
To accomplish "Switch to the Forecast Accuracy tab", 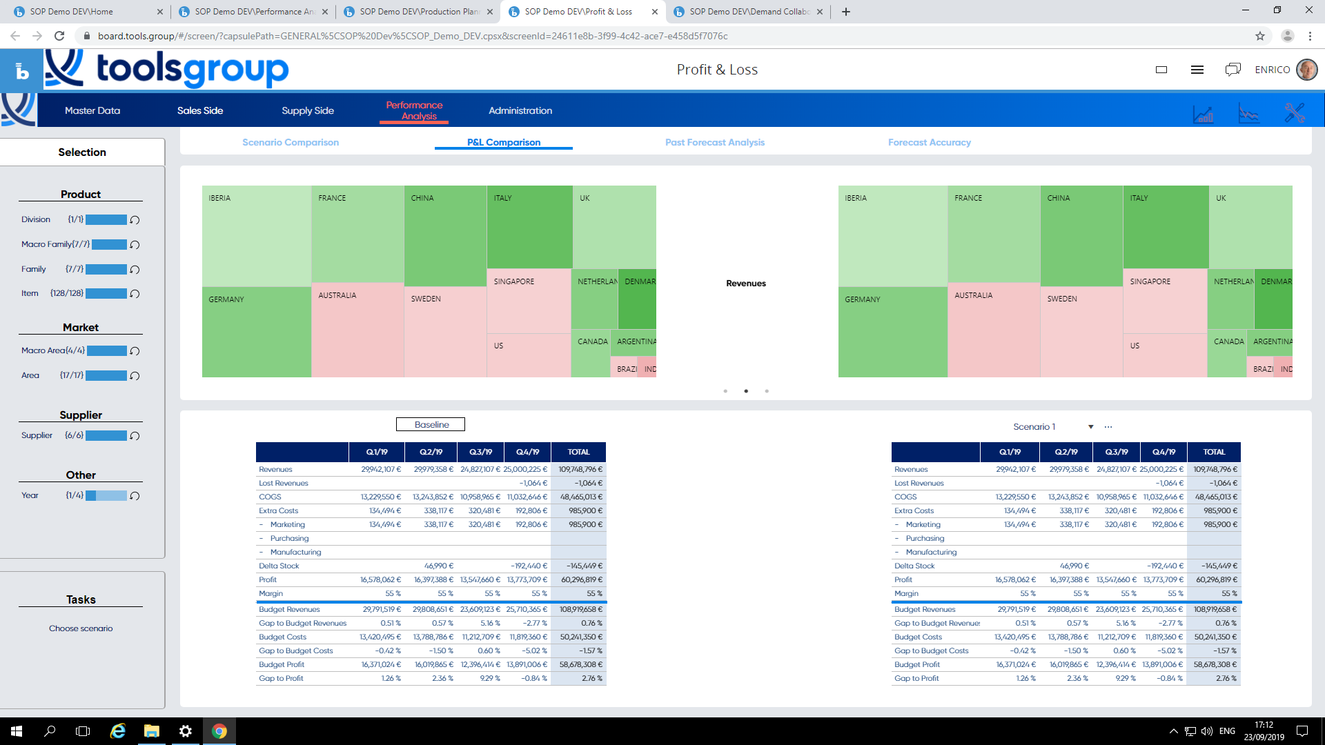I will click(x=929, y=142).
